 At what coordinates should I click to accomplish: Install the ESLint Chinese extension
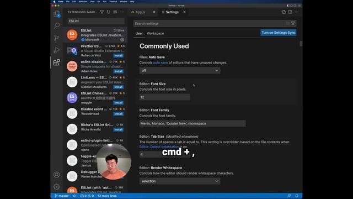tap(119, 103)
